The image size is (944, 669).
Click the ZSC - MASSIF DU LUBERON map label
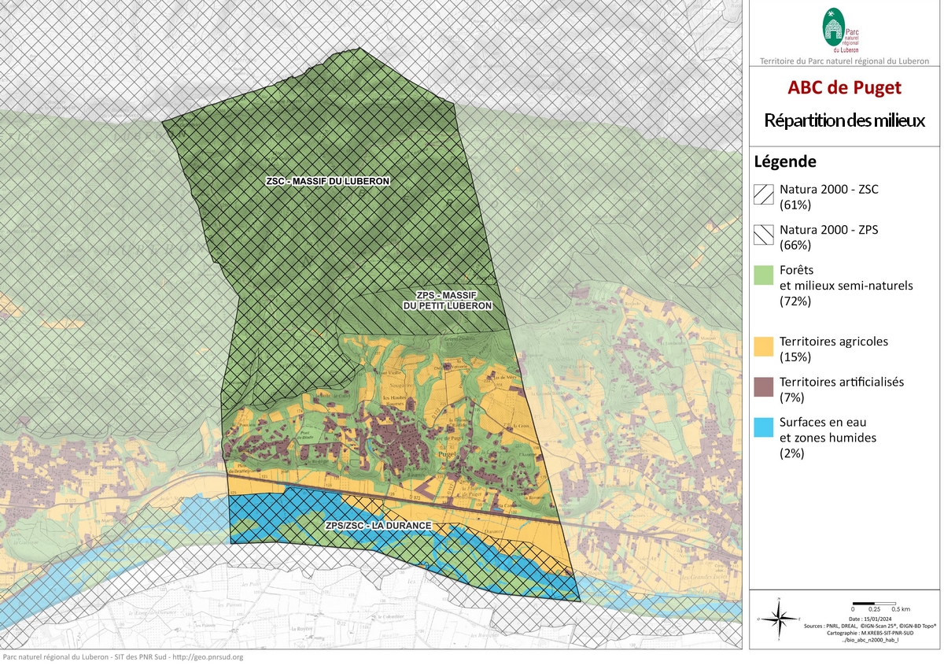tap(328, 182)
